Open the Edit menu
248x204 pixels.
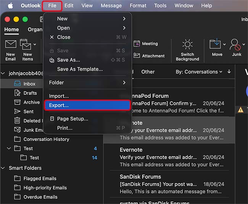click(x=69, y=6)
